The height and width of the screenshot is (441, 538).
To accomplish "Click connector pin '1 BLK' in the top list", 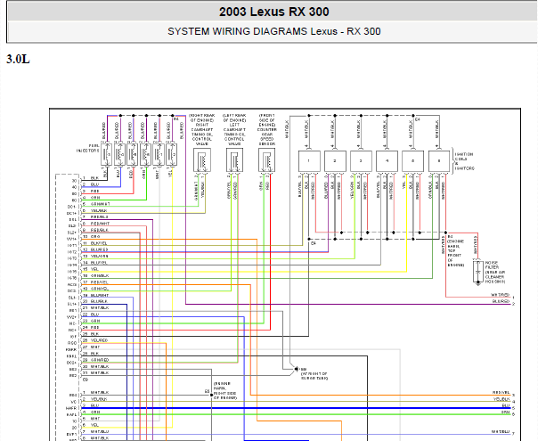I will tap(91, 178).
